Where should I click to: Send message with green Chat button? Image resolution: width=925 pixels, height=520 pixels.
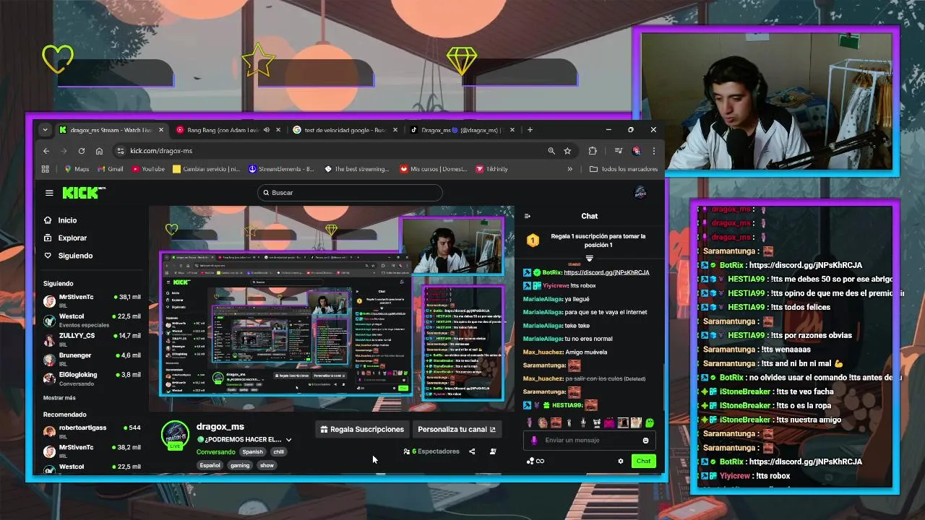(643, 461)
